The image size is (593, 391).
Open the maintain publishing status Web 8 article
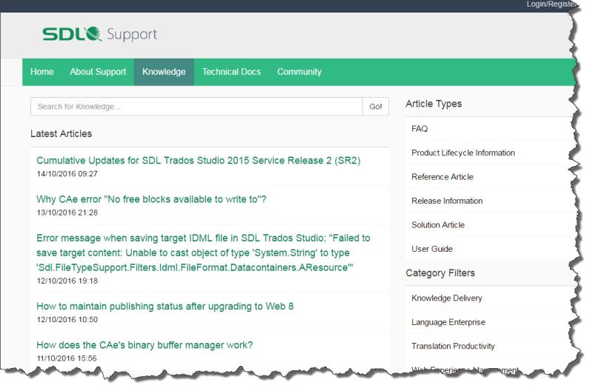165,306
